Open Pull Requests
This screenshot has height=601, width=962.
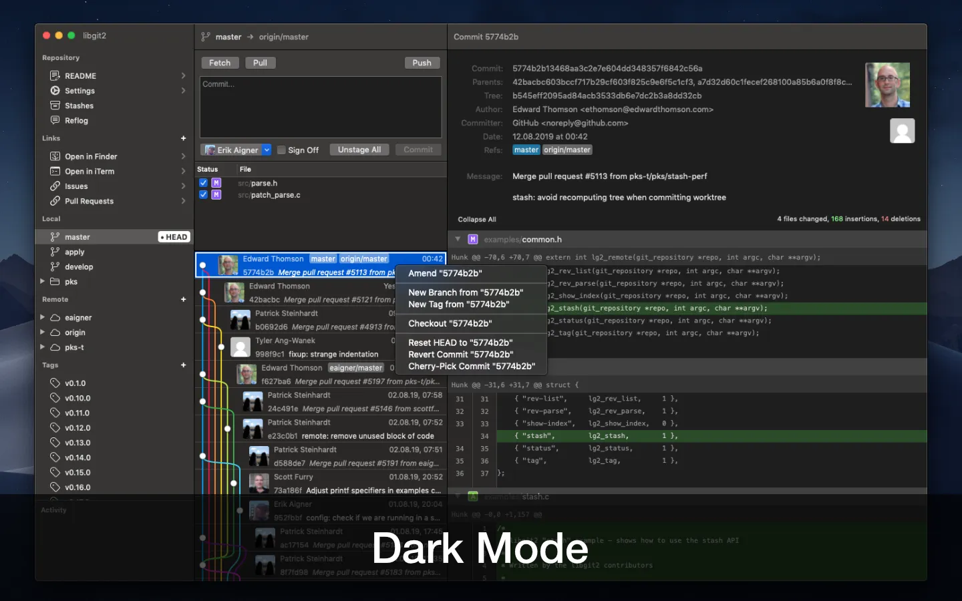pos(89,201)
